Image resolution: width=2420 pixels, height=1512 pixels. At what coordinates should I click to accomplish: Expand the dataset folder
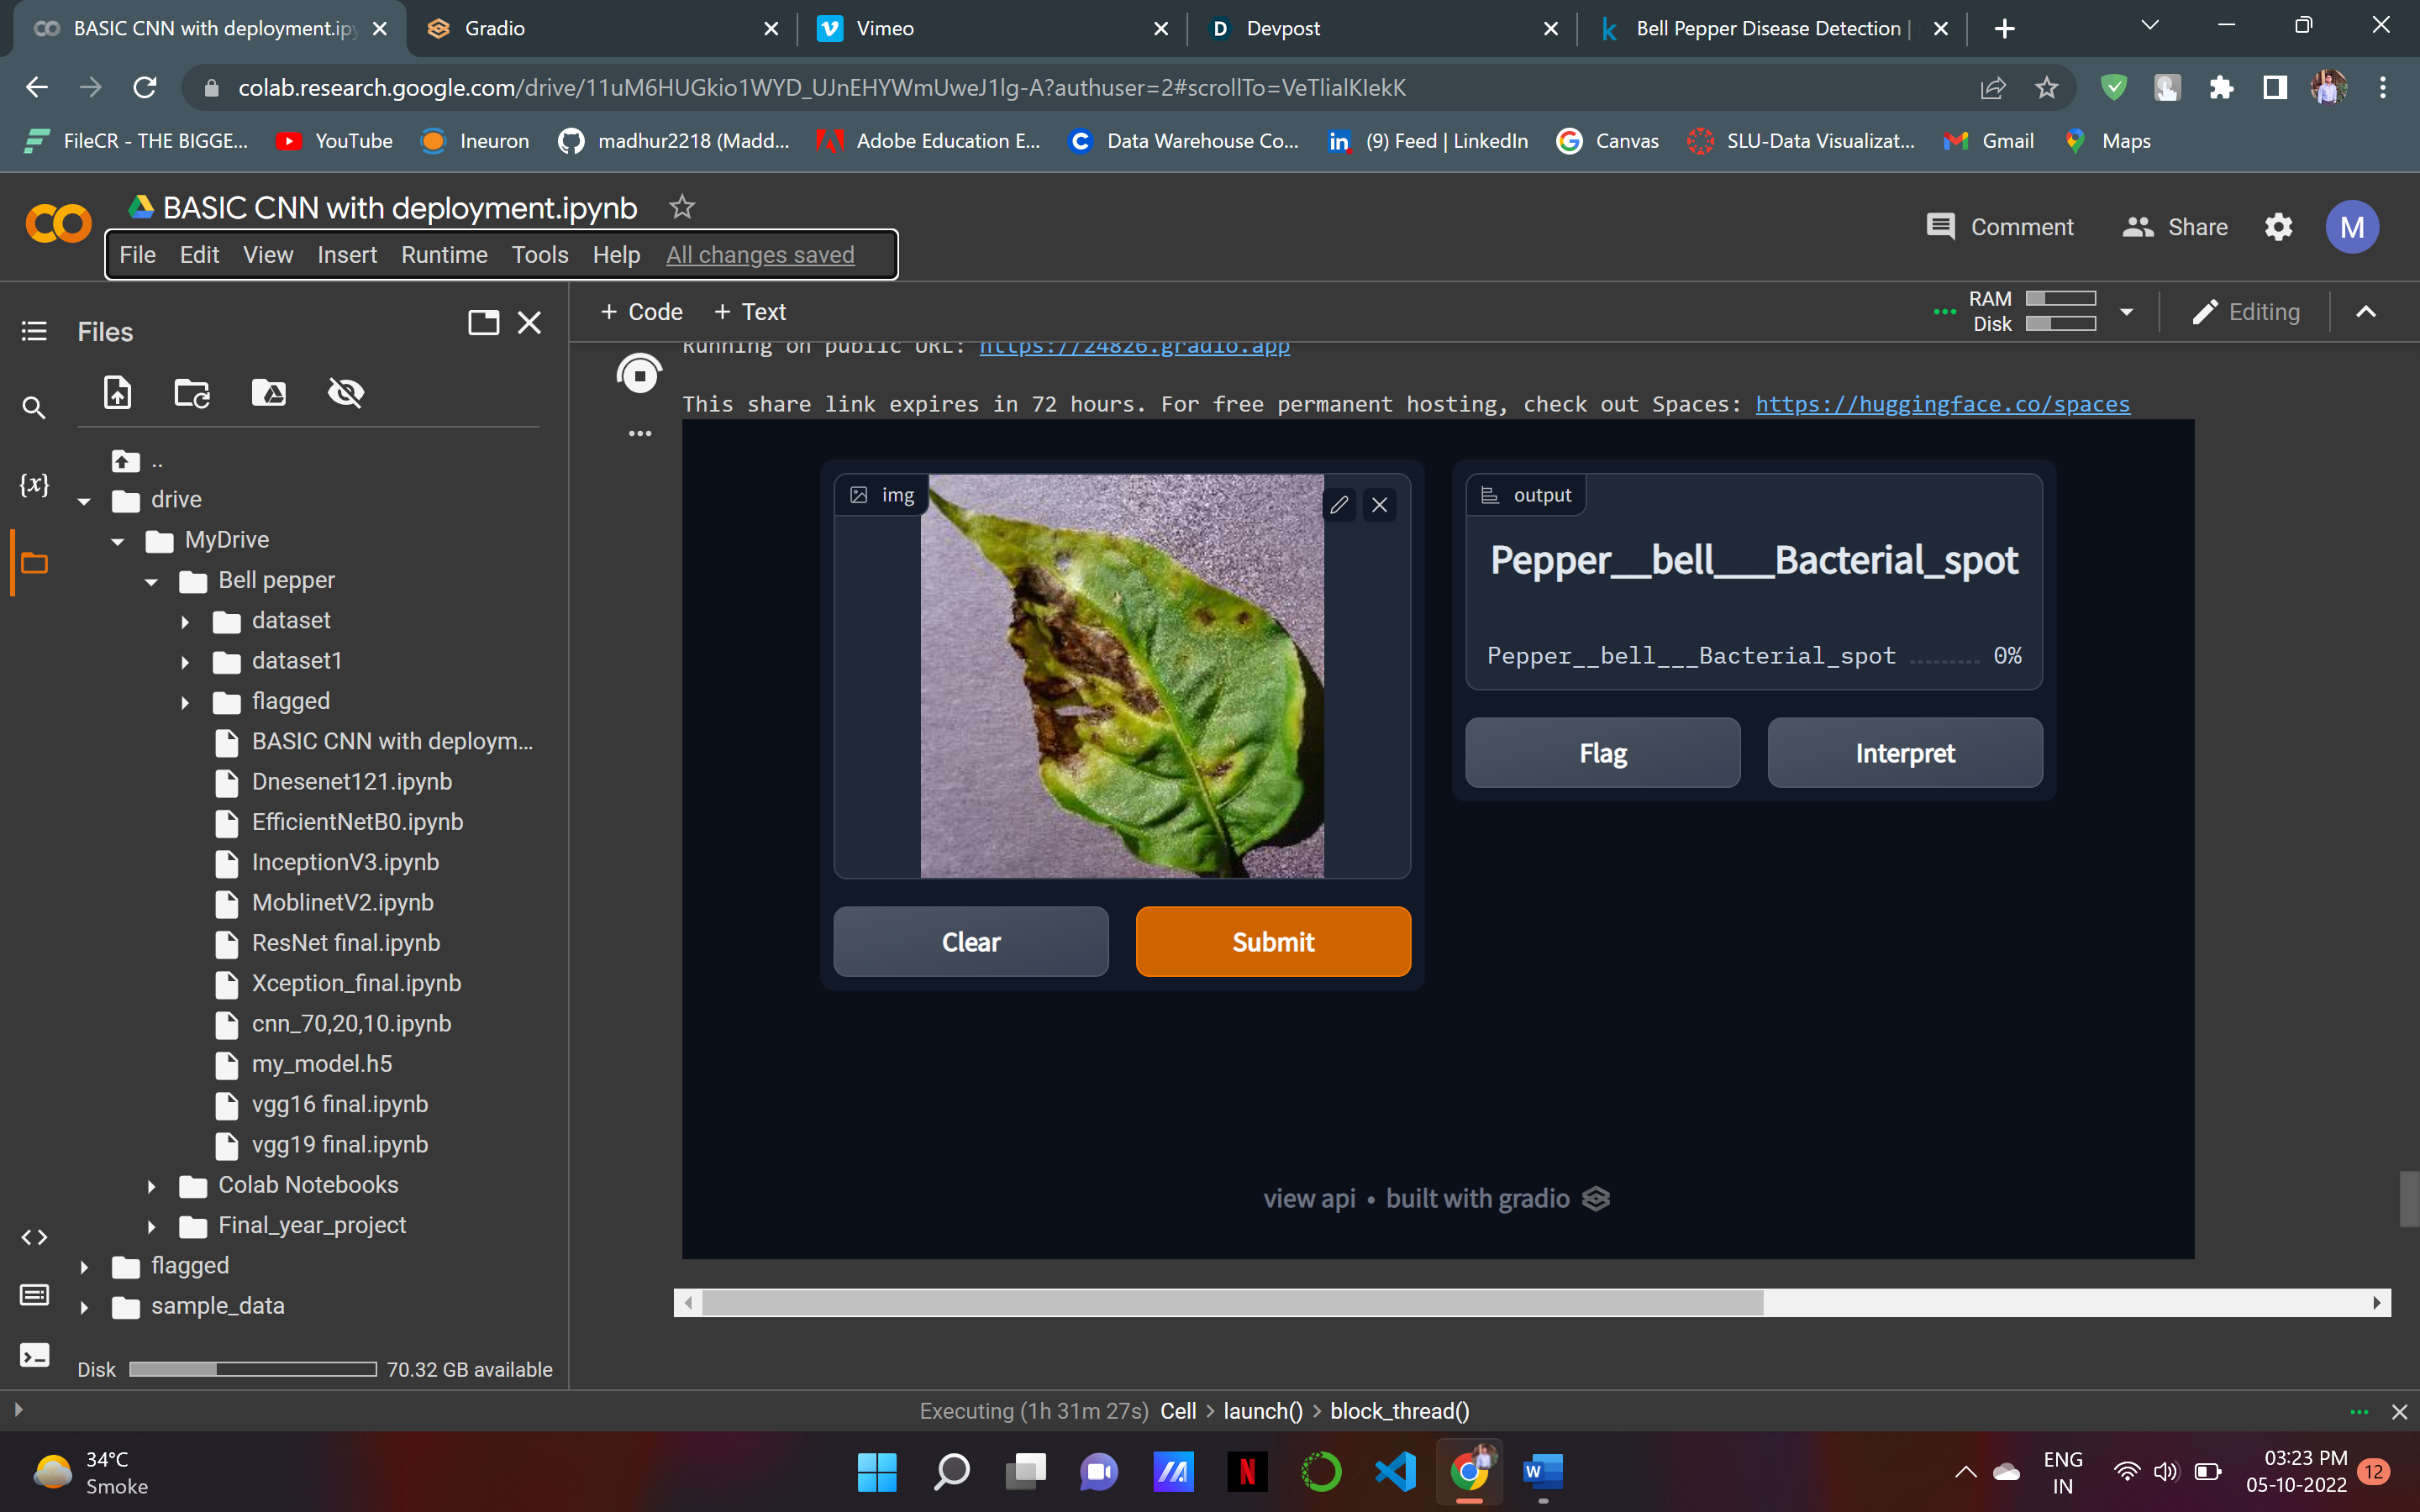(x=185, y=621)
